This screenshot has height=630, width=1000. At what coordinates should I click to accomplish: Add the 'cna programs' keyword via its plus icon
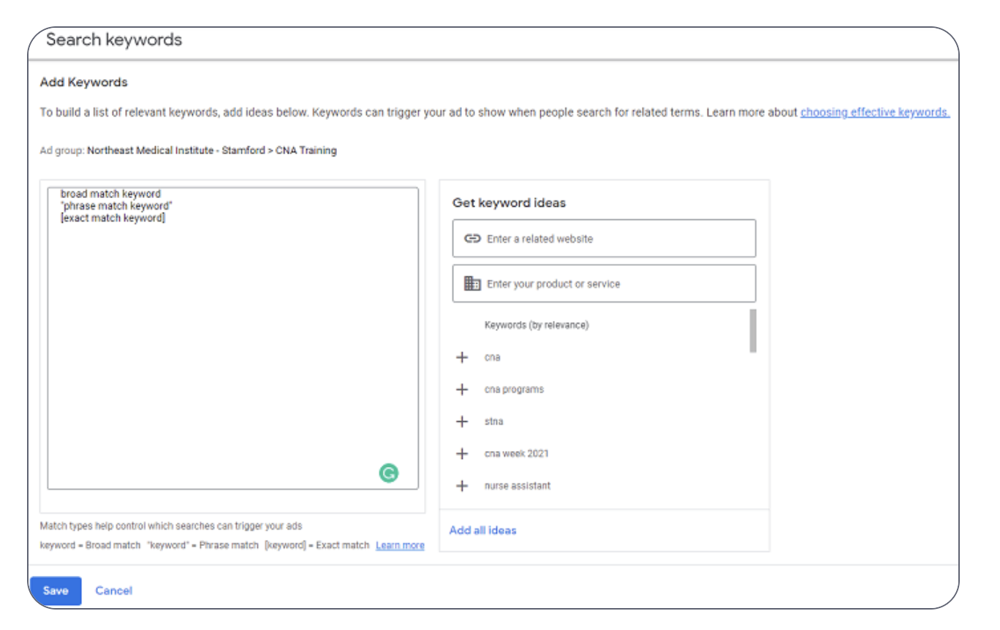coord(461,390)
